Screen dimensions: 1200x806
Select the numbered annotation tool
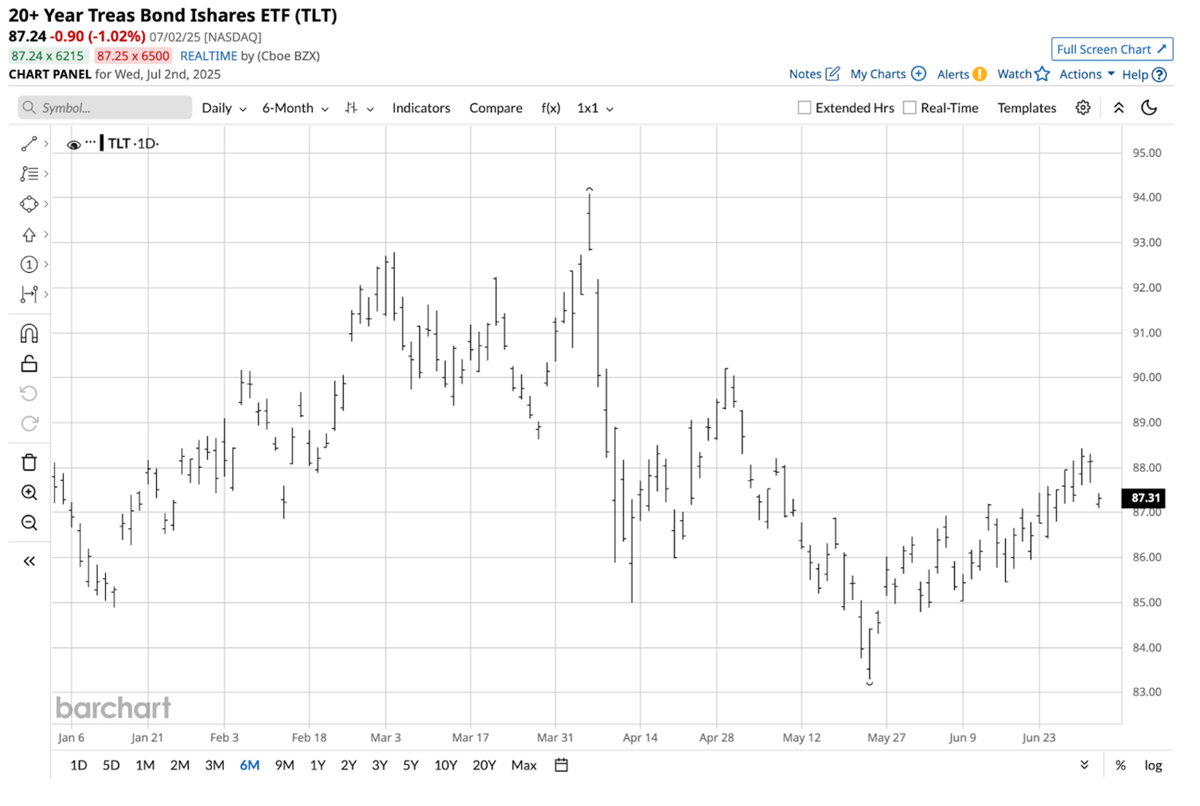(x=29, y=265)
